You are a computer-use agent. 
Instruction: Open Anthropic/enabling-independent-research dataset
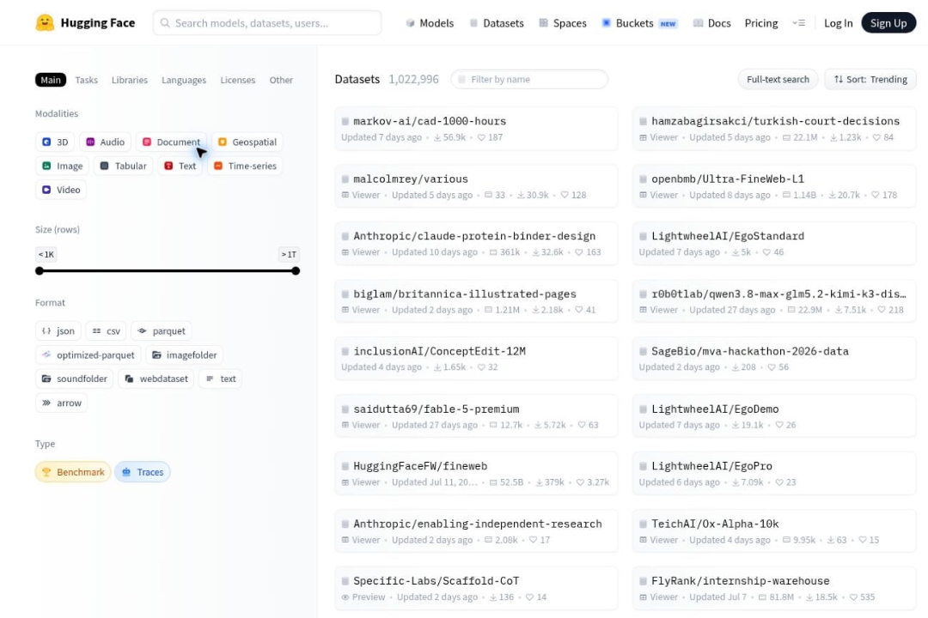click(476, 531)
